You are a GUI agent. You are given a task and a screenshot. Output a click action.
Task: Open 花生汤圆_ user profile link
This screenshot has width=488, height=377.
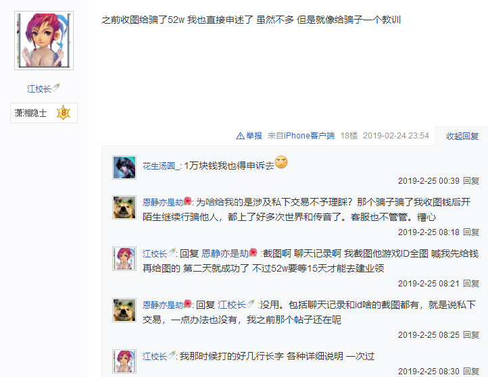tap(161, 166)
